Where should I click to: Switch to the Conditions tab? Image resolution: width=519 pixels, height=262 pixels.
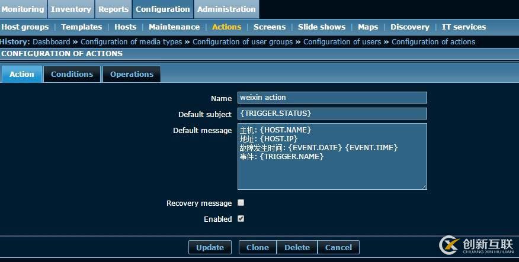[x=72, y=75]
